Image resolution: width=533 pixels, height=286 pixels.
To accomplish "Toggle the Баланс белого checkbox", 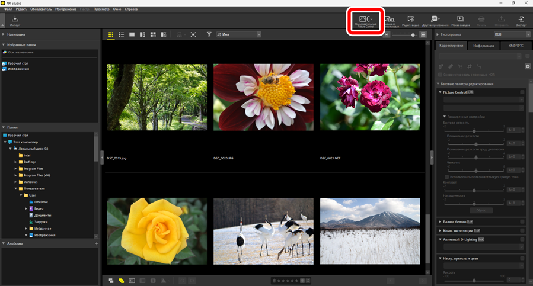I will click(x=522, y=221).
